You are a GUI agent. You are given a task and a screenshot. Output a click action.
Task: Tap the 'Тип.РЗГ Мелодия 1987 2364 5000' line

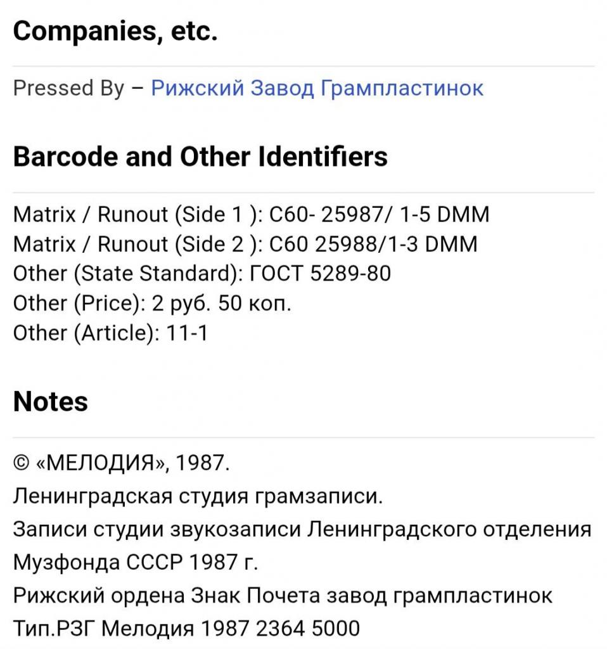[186, 629]
